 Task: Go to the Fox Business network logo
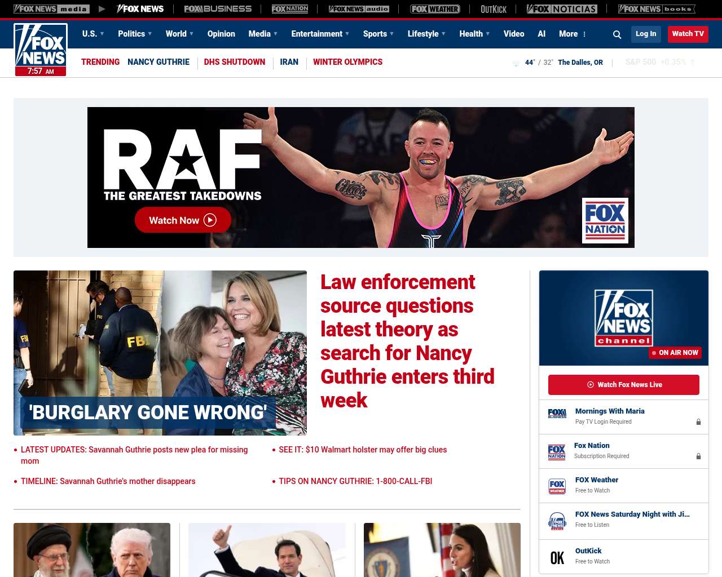pyautogui.click(x=218, y=9)
